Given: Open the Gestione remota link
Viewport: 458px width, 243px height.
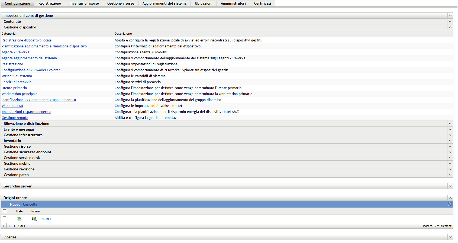Looking at the screenshot, I should click(x=15, y=118).
